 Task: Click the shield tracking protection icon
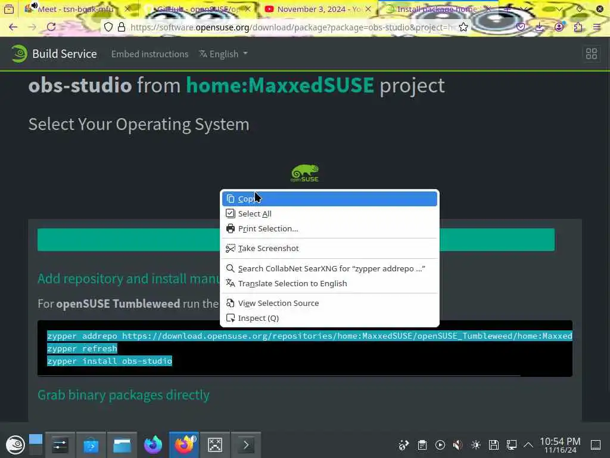click(x=108, y=27)
